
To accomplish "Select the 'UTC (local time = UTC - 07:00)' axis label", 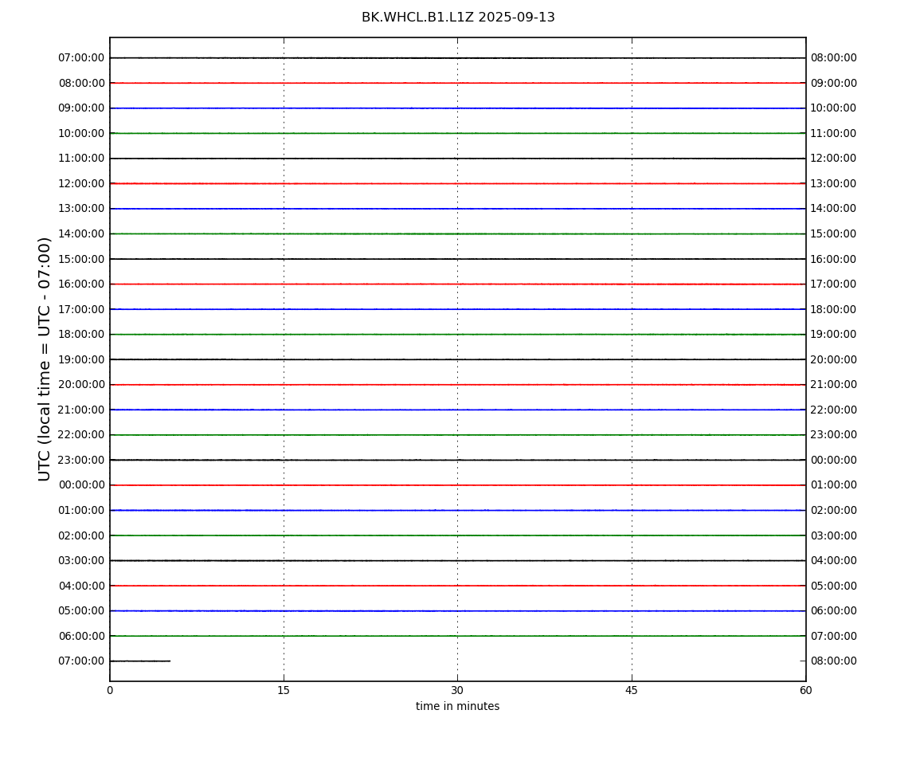I will pos(45,359).
